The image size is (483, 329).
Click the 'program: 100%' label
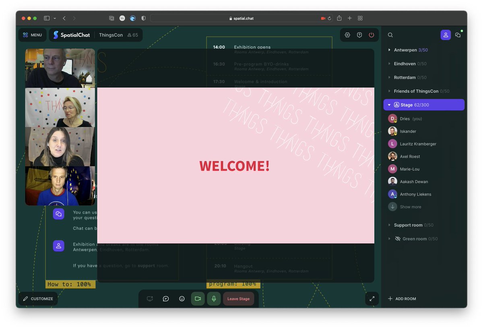point(233,284)
